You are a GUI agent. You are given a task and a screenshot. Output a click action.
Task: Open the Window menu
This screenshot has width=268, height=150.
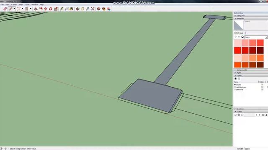click(x=35, y=5)
